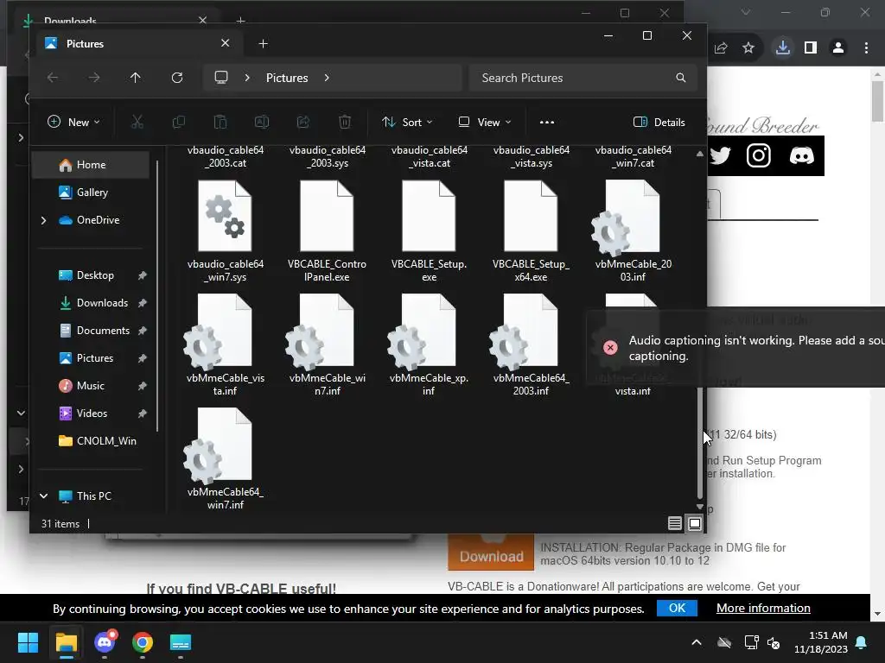Screen dimensions: 885x663
Task: Click More information cookie link
Action: 763,608
